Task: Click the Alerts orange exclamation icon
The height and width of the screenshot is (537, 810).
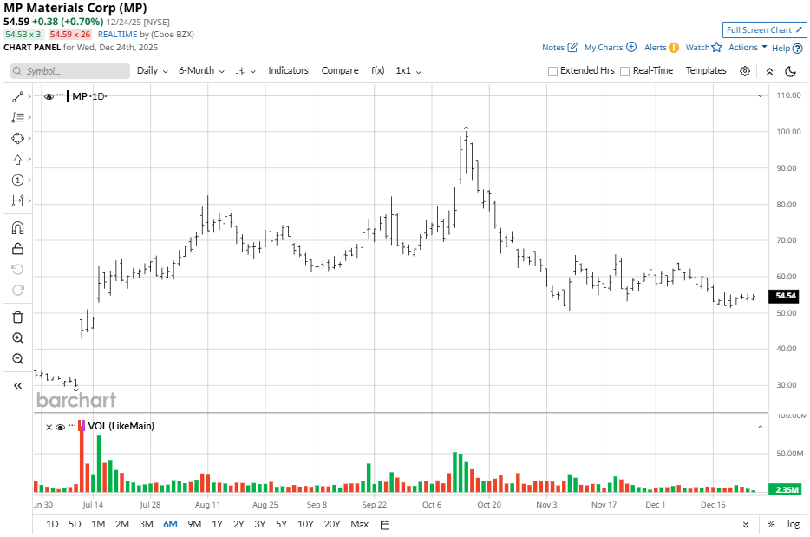Action: pos(674,48)
